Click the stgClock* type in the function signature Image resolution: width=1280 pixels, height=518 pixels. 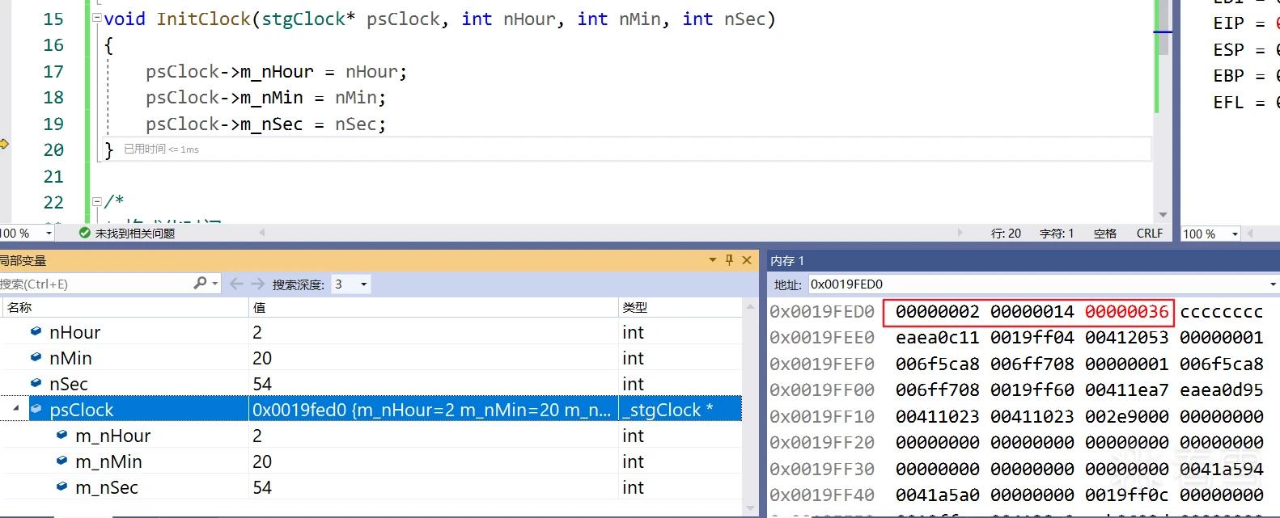[x=308, y=19]
